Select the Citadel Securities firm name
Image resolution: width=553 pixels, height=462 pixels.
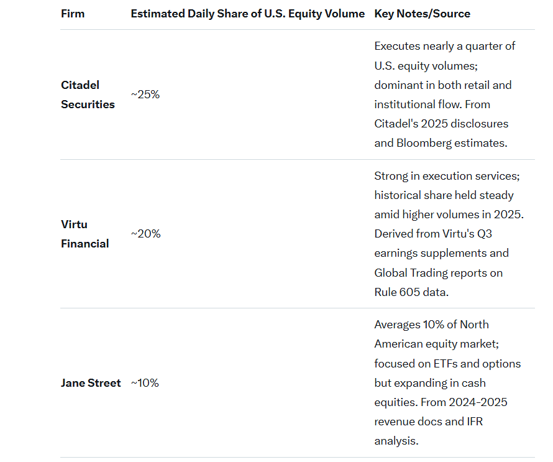click(88, 95)
